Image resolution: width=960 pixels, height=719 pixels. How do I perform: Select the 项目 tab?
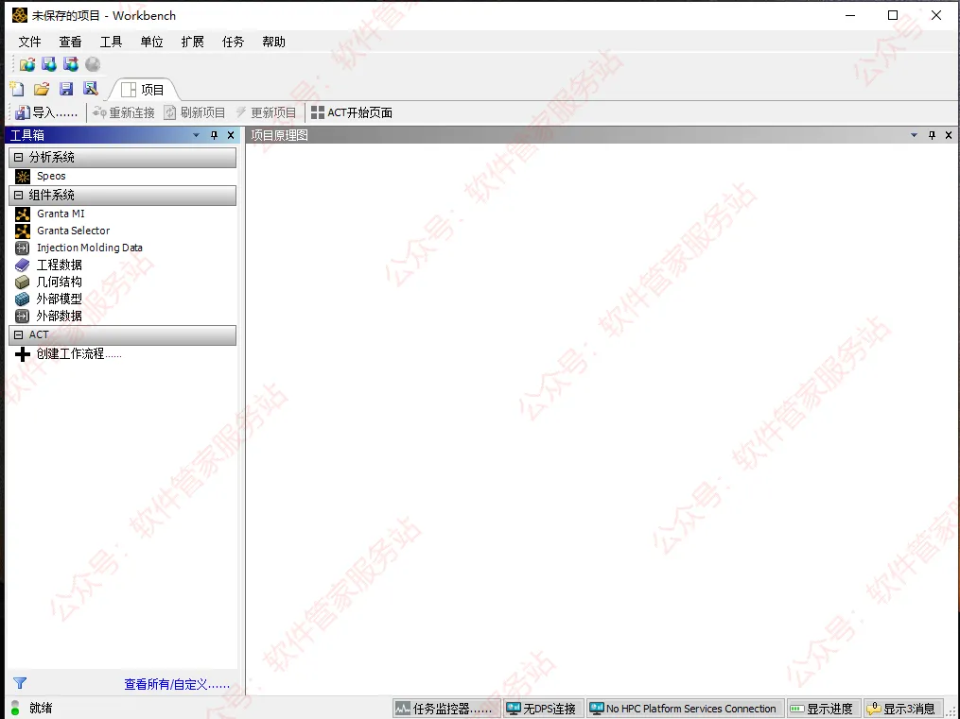143,90
